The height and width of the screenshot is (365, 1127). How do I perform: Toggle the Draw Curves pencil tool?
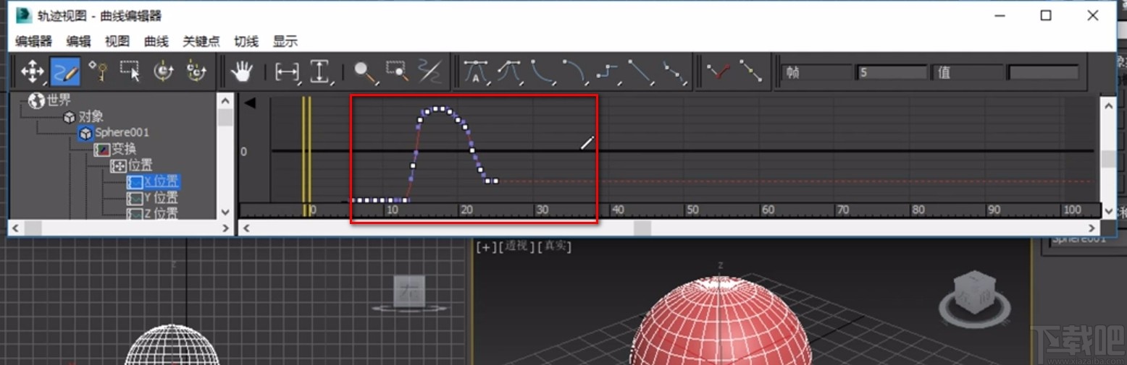click(65, 72)
